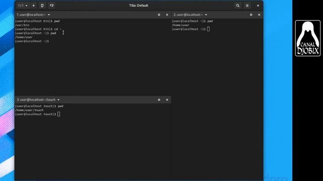Click /home/user/touch output in terminal 3

[29, 110]
